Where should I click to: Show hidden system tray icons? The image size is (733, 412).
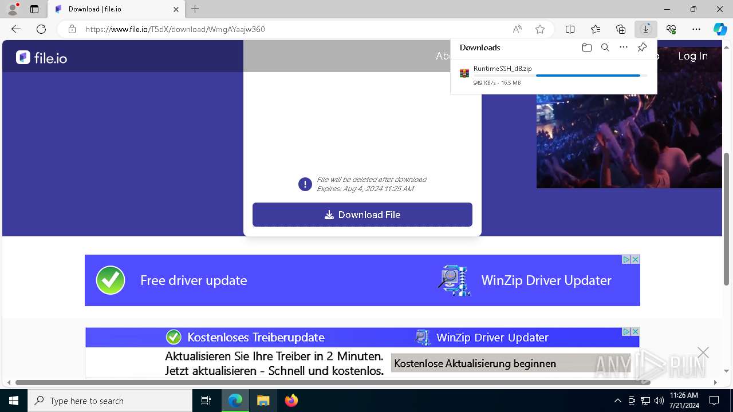[x=617, y=401]
